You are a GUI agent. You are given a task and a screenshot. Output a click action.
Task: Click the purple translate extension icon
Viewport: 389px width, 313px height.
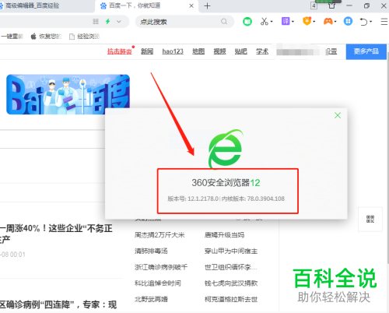tap(286, 21)
